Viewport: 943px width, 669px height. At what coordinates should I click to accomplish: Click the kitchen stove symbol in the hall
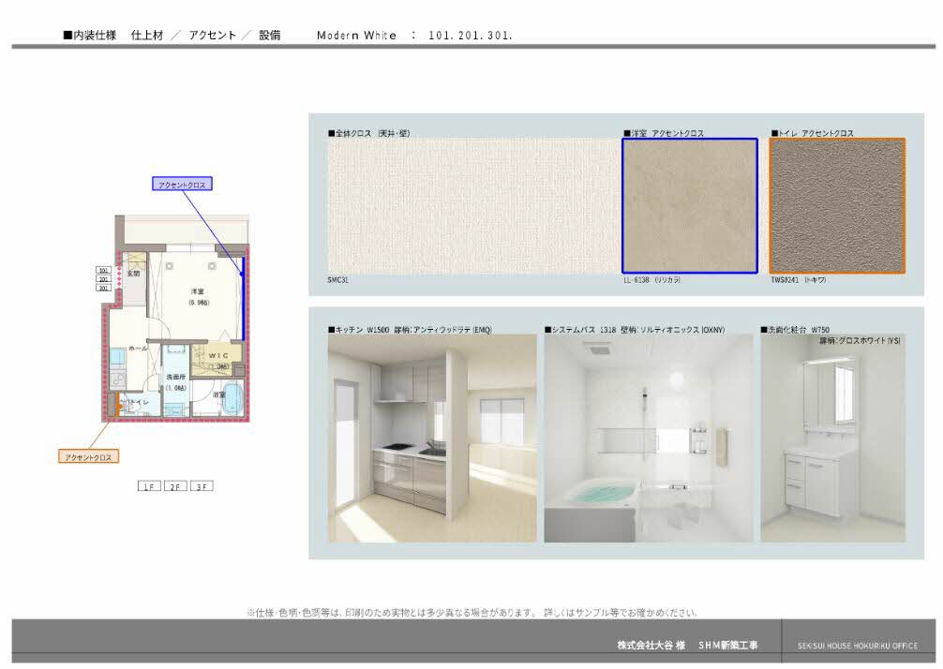(x=116, y=379)
